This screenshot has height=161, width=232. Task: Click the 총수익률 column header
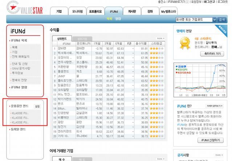click(141, 44)
